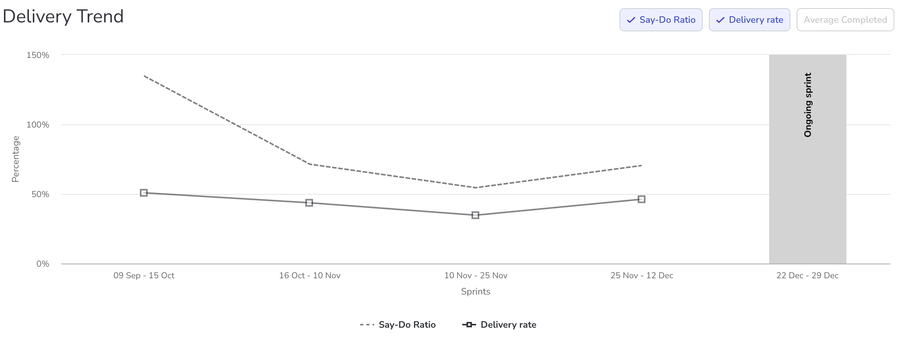
Task: Select Delivery rate marker for 09 Sep - 15 Oct
Action: pyautogui.click(x=144, y=192)
